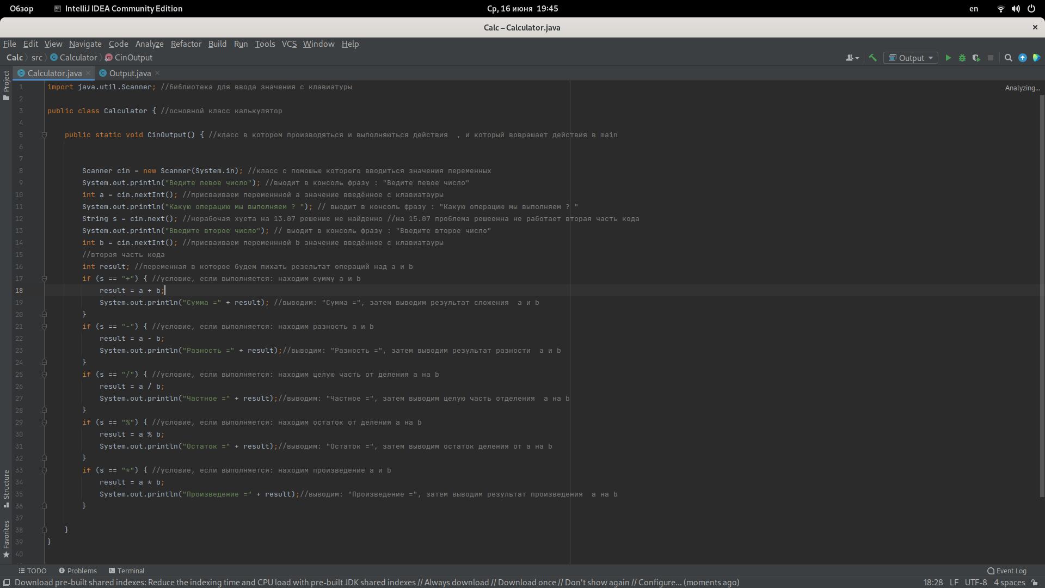1045x588 pixels.
Task: Click the Stop square icon
Action: click(x=991, y=58)
